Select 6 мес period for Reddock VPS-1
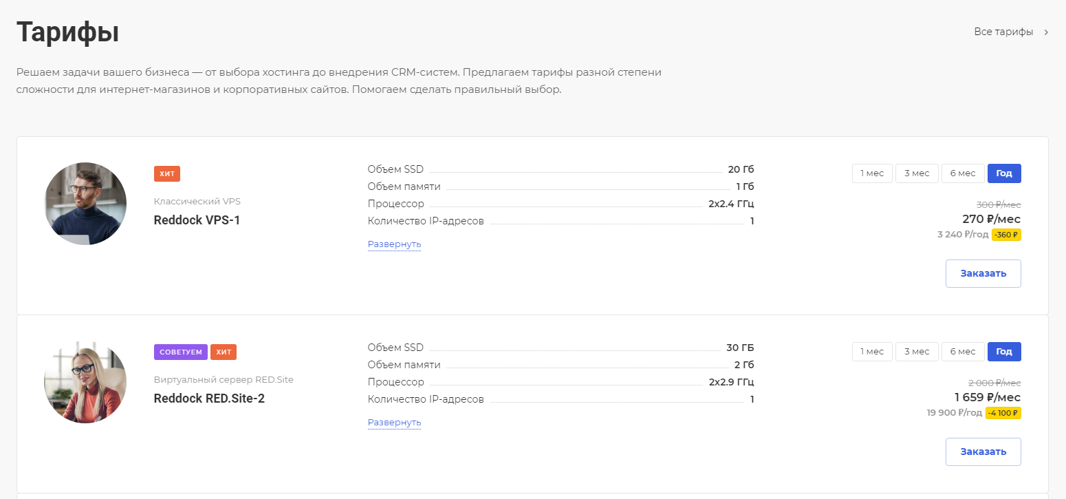1066x499 pixels. [x=963, y=173]
